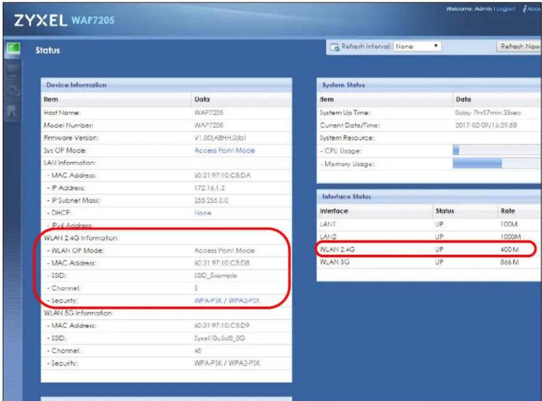Select the 5G SSID Zyxel10c5d8_5G
This screenshot has height=401, width=542.
[x=220, y=338]
